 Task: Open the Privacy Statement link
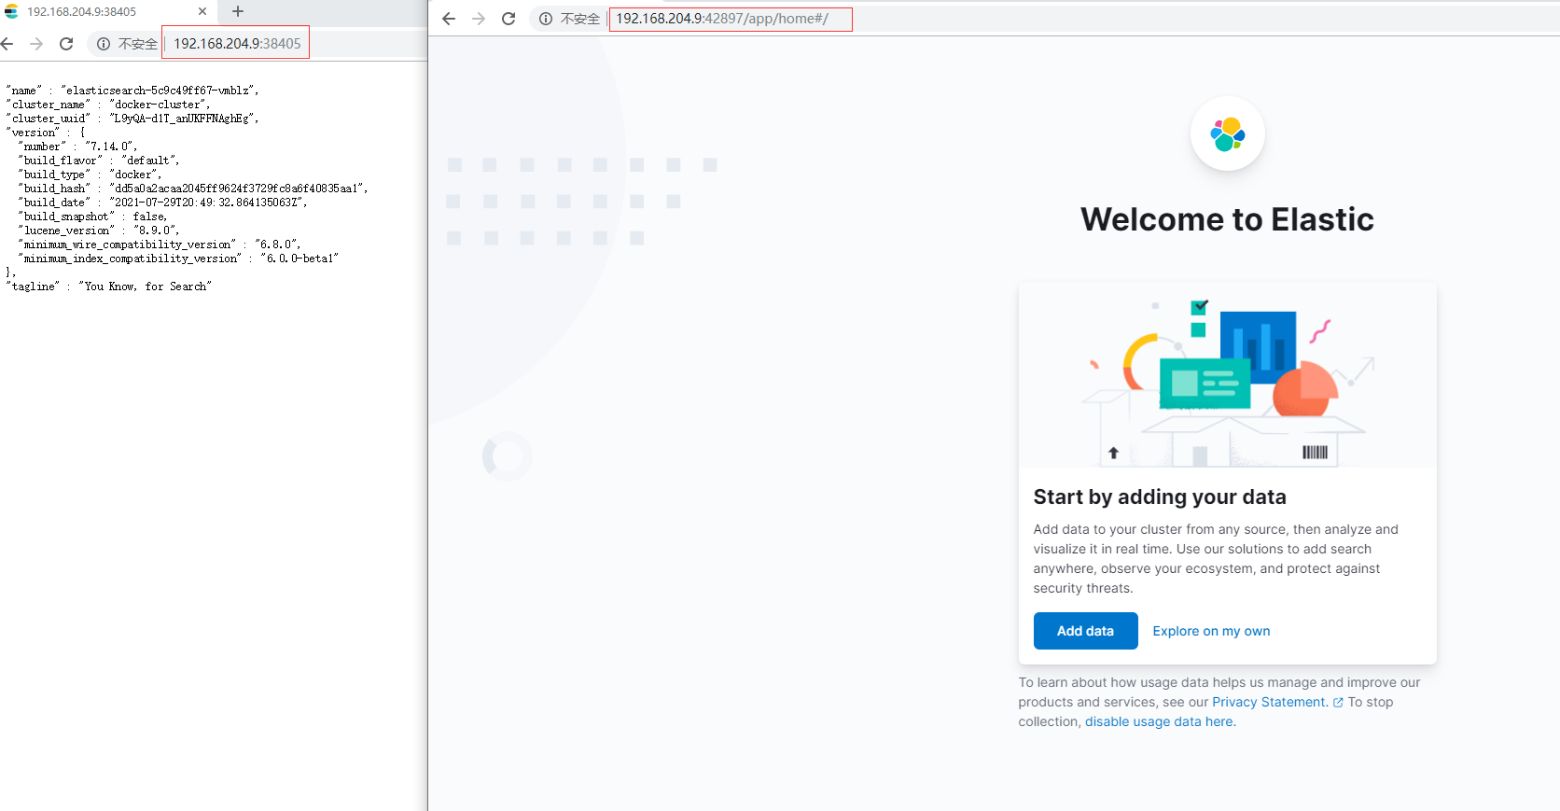(1270, 702)
